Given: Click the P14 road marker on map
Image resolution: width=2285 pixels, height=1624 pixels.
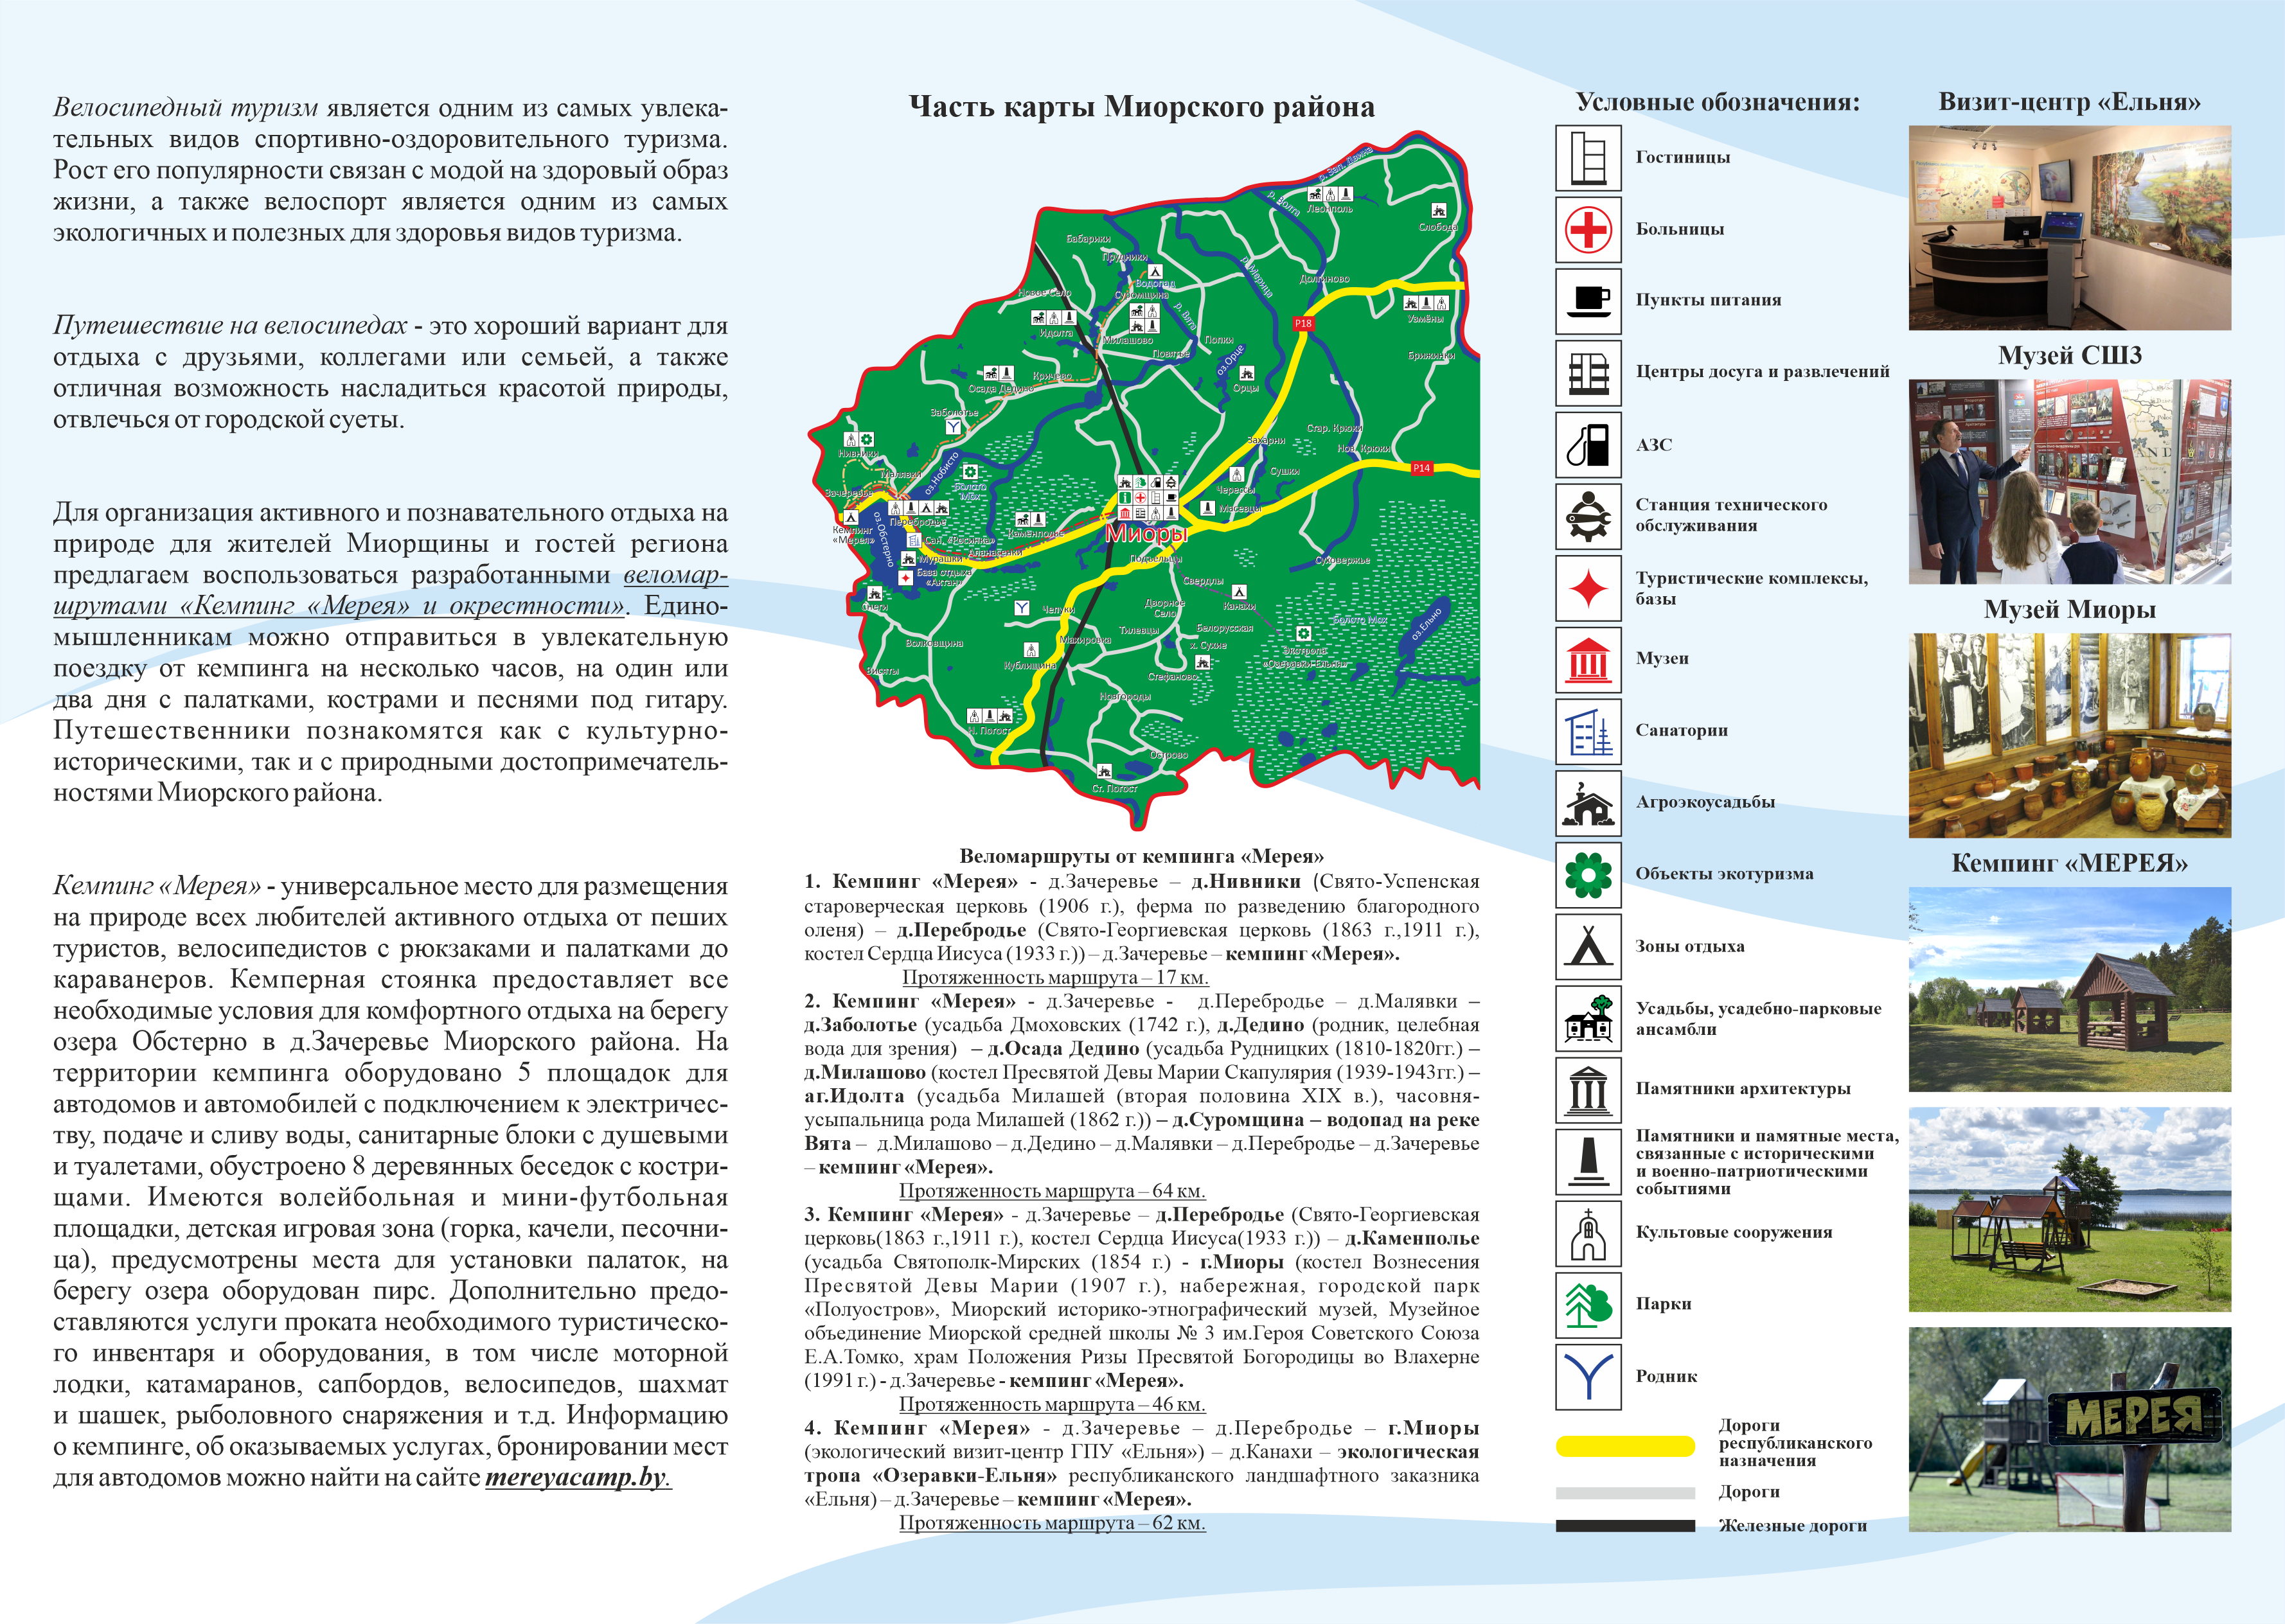Looking at the screenshot, I should coord(1421,468).
